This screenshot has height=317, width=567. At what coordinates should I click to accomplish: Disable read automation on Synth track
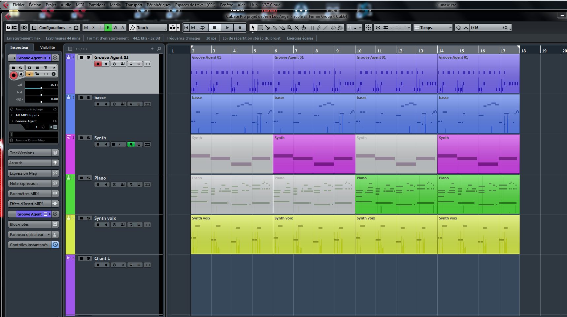pyautogui.click(x=131, y=144)
